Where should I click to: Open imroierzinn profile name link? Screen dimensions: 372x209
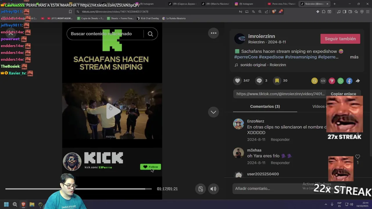coord(262,36)
